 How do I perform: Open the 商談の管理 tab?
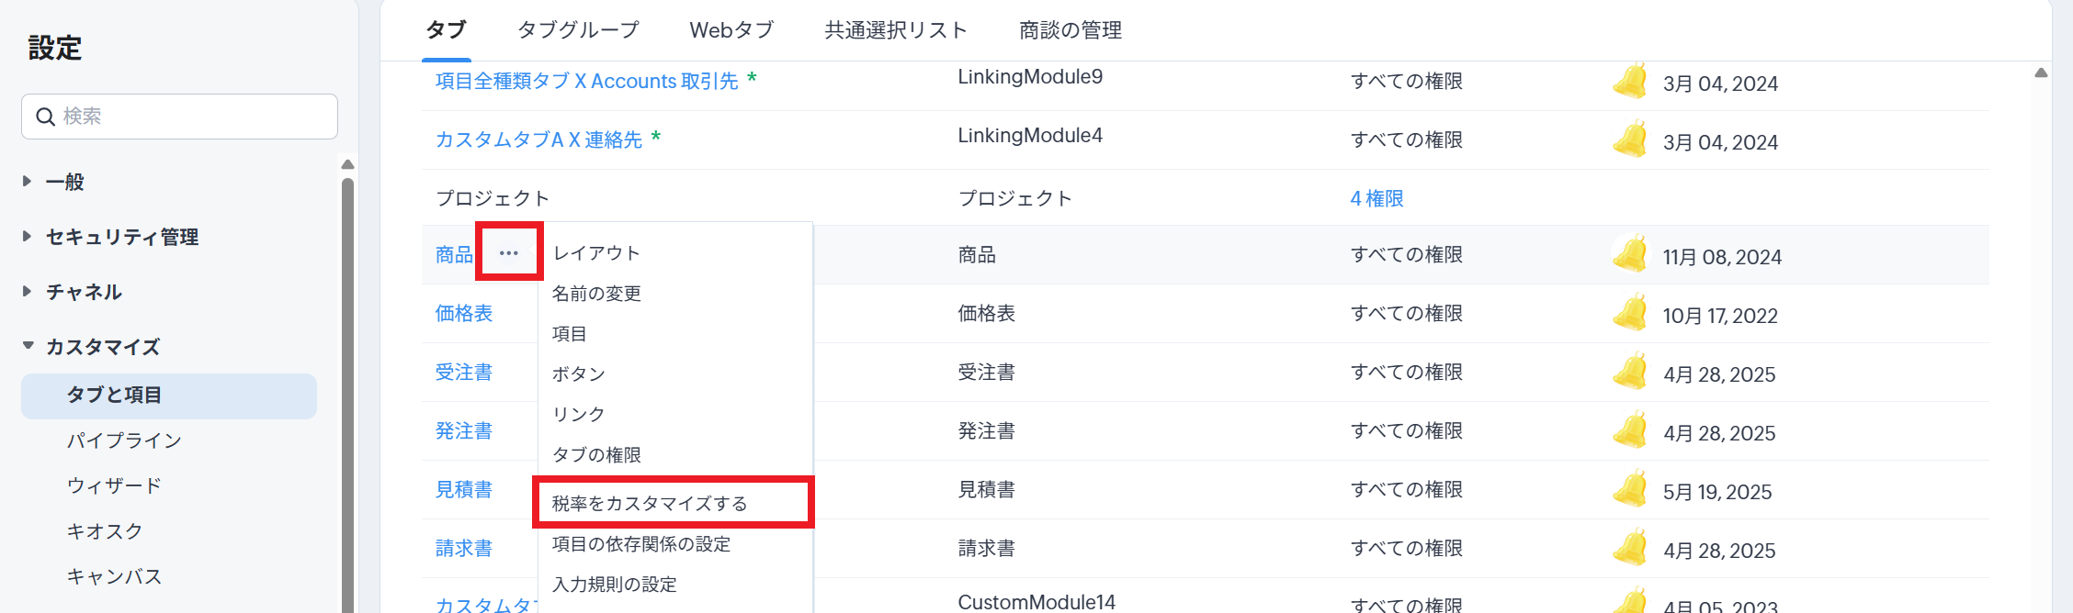tap(1070, 30)
